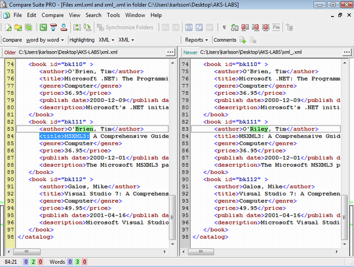354x267 pixels.
Task: Click the green '3' Words counter
Action: tap(77, 262)
